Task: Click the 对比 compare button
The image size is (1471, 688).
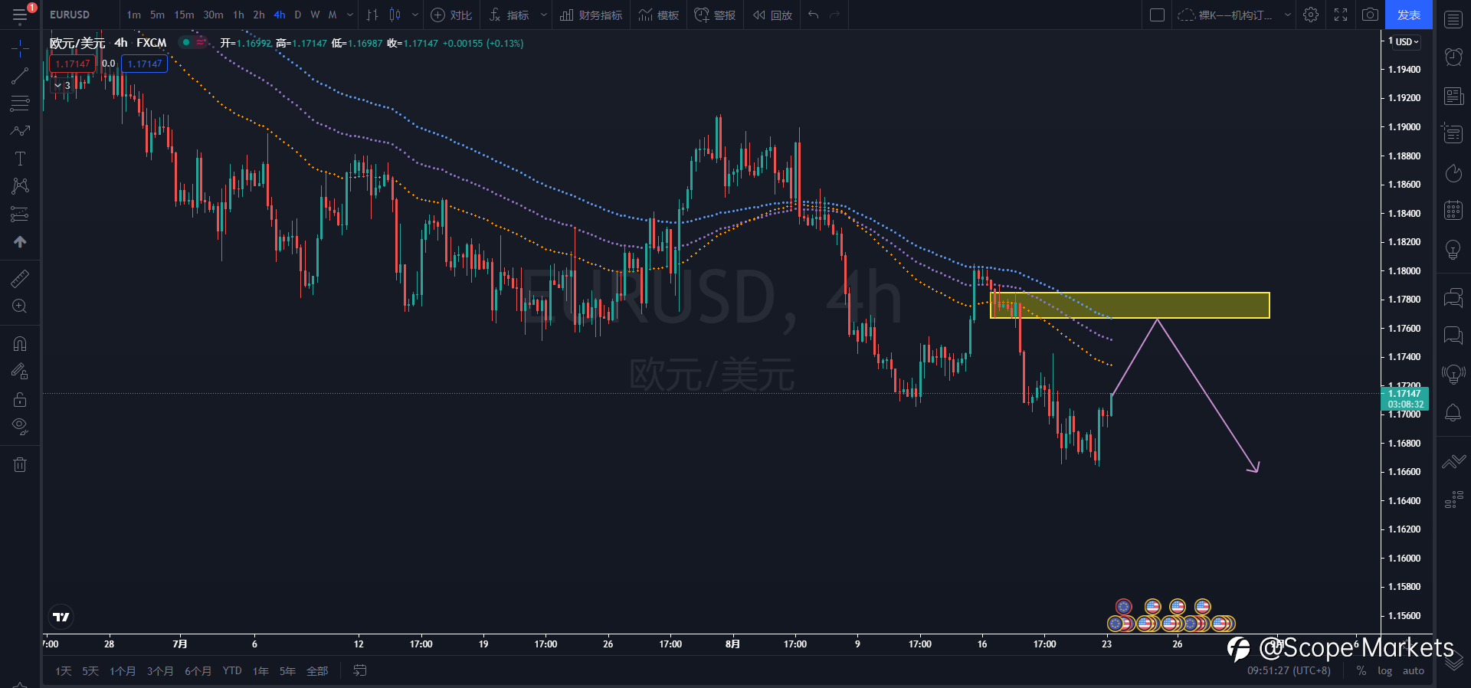Action: [451, 15]
